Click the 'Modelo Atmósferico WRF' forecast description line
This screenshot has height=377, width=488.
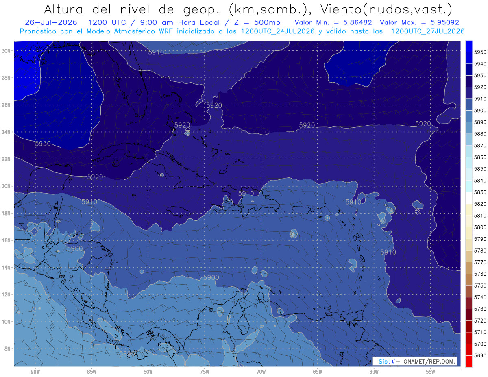click(x=242, y=31)
